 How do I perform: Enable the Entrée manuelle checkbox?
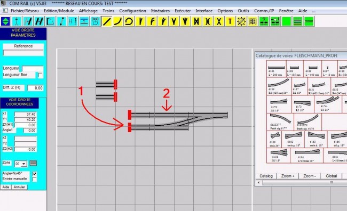[35, 179]
